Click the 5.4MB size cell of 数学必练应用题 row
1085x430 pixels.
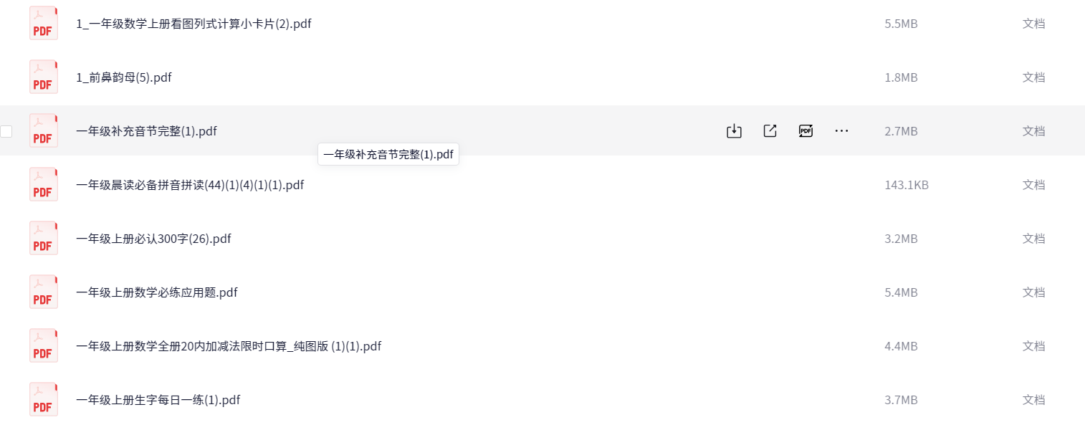pos(901,292)
